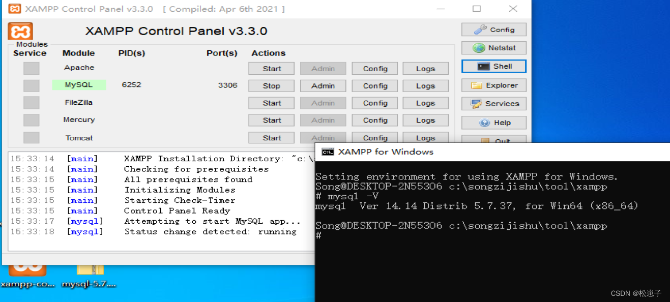Open MySQL Admin
The image size is (670, 302).
coord(323,86)
